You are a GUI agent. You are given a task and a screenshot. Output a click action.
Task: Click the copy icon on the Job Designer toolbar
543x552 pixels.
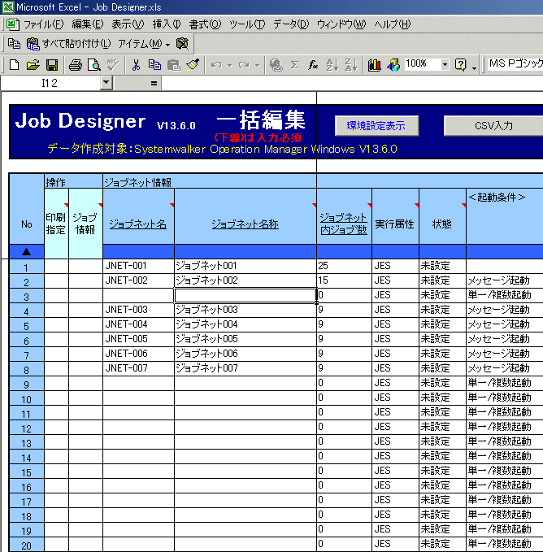click(14, 44)
